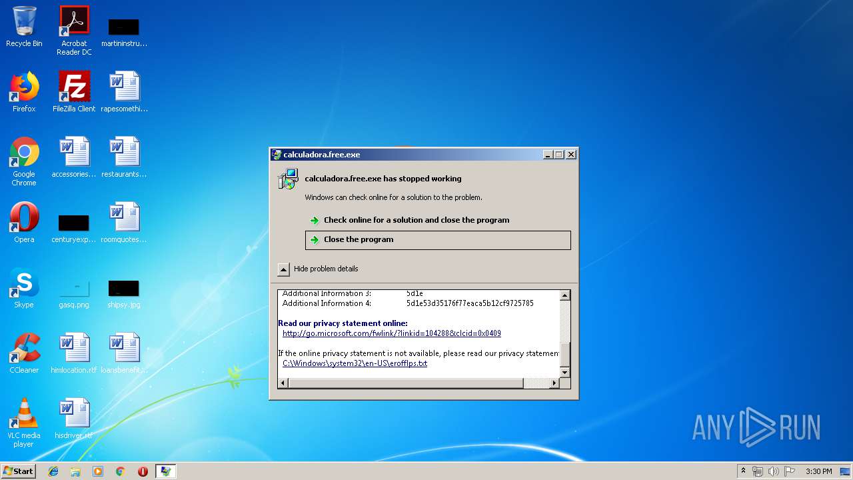Click the Start button

coord(18,471)
